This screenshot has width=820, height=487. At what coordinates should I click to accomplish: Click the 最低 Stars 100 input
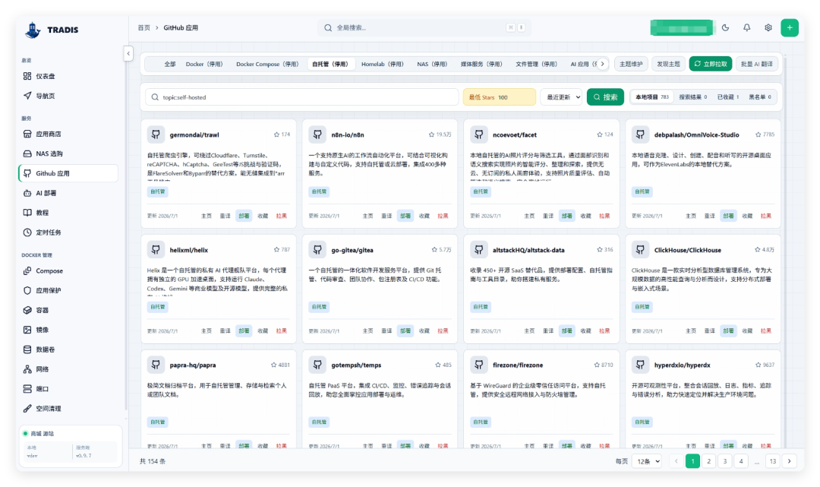click(x=500, y=96)
